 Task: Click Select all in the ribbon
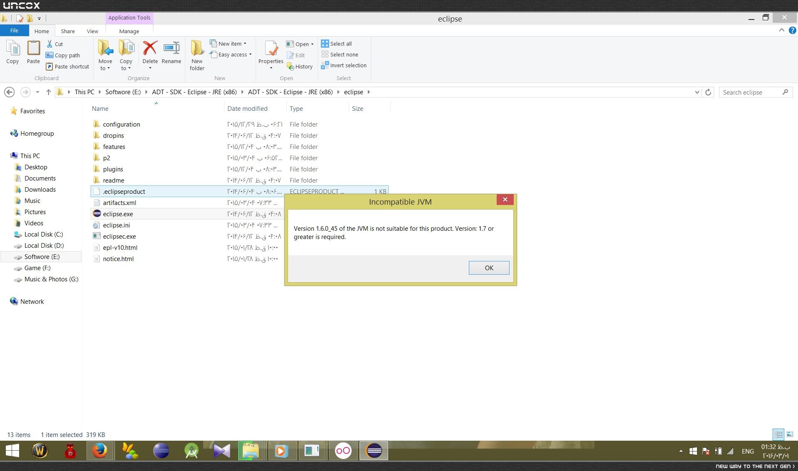pyautogui.click(x=337, y=44)
